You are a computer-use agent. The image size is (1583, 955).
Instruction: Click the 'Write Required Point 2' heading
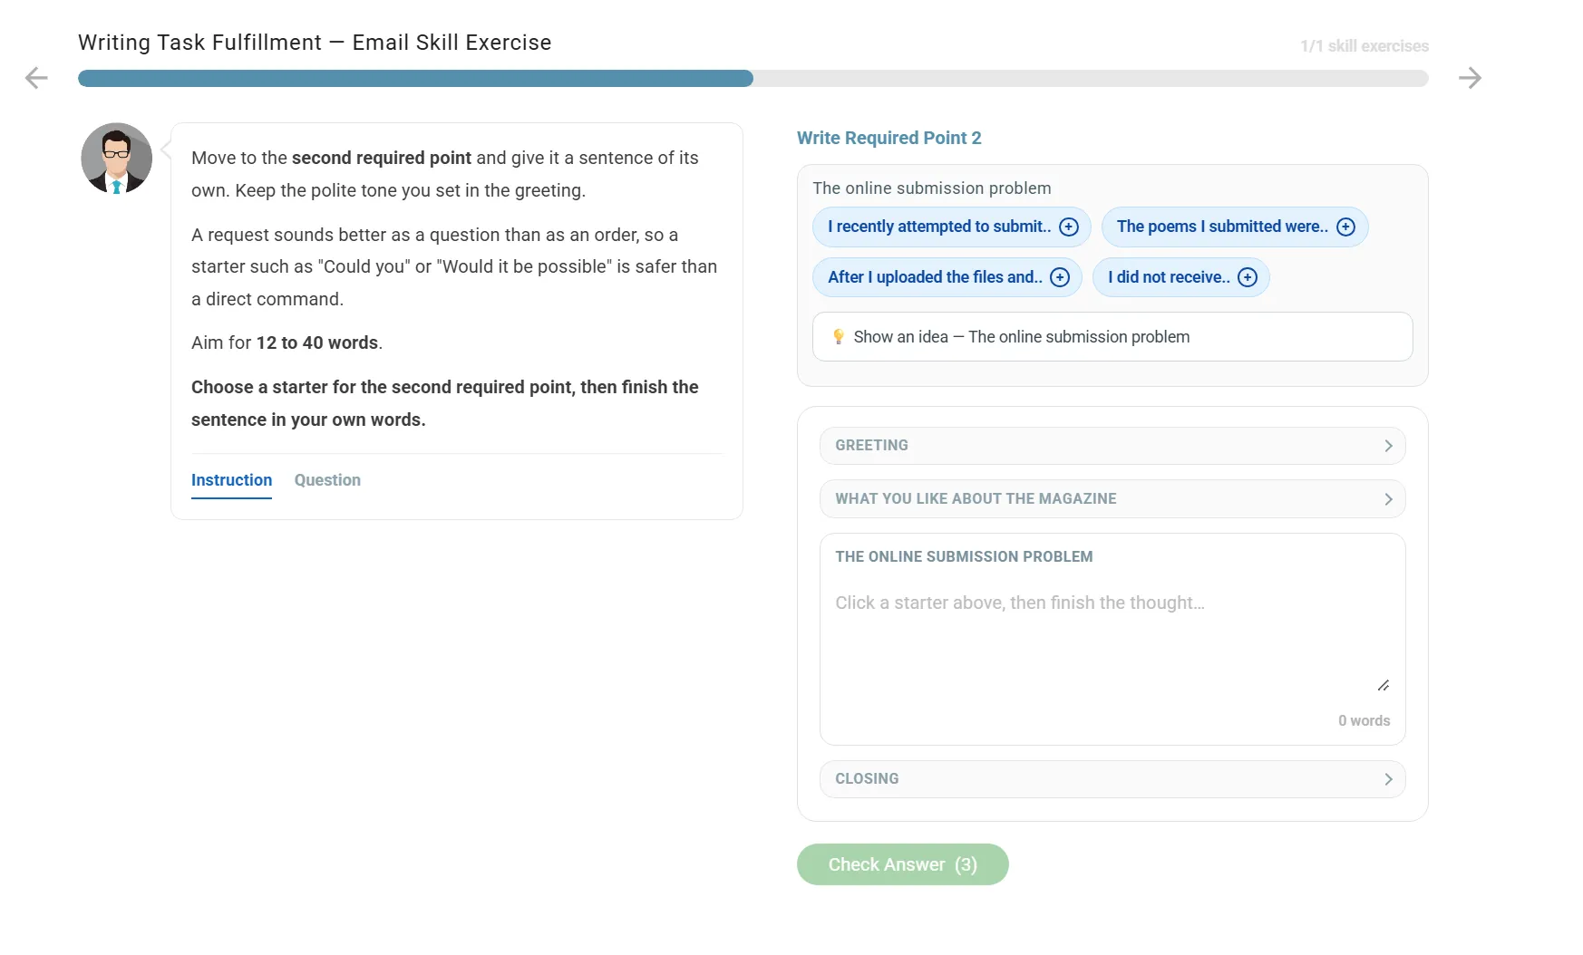point(889,138)
